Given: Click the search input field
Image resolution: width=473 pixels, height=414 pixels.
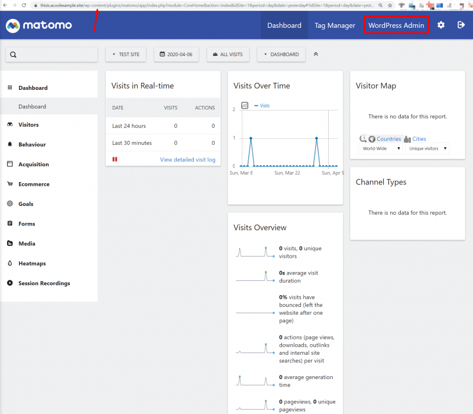Looking at the screenshot, I should (51, 54).
